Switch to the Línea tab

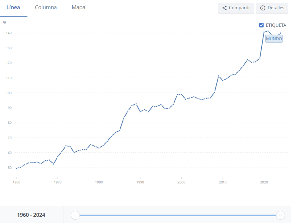(13, 7)
